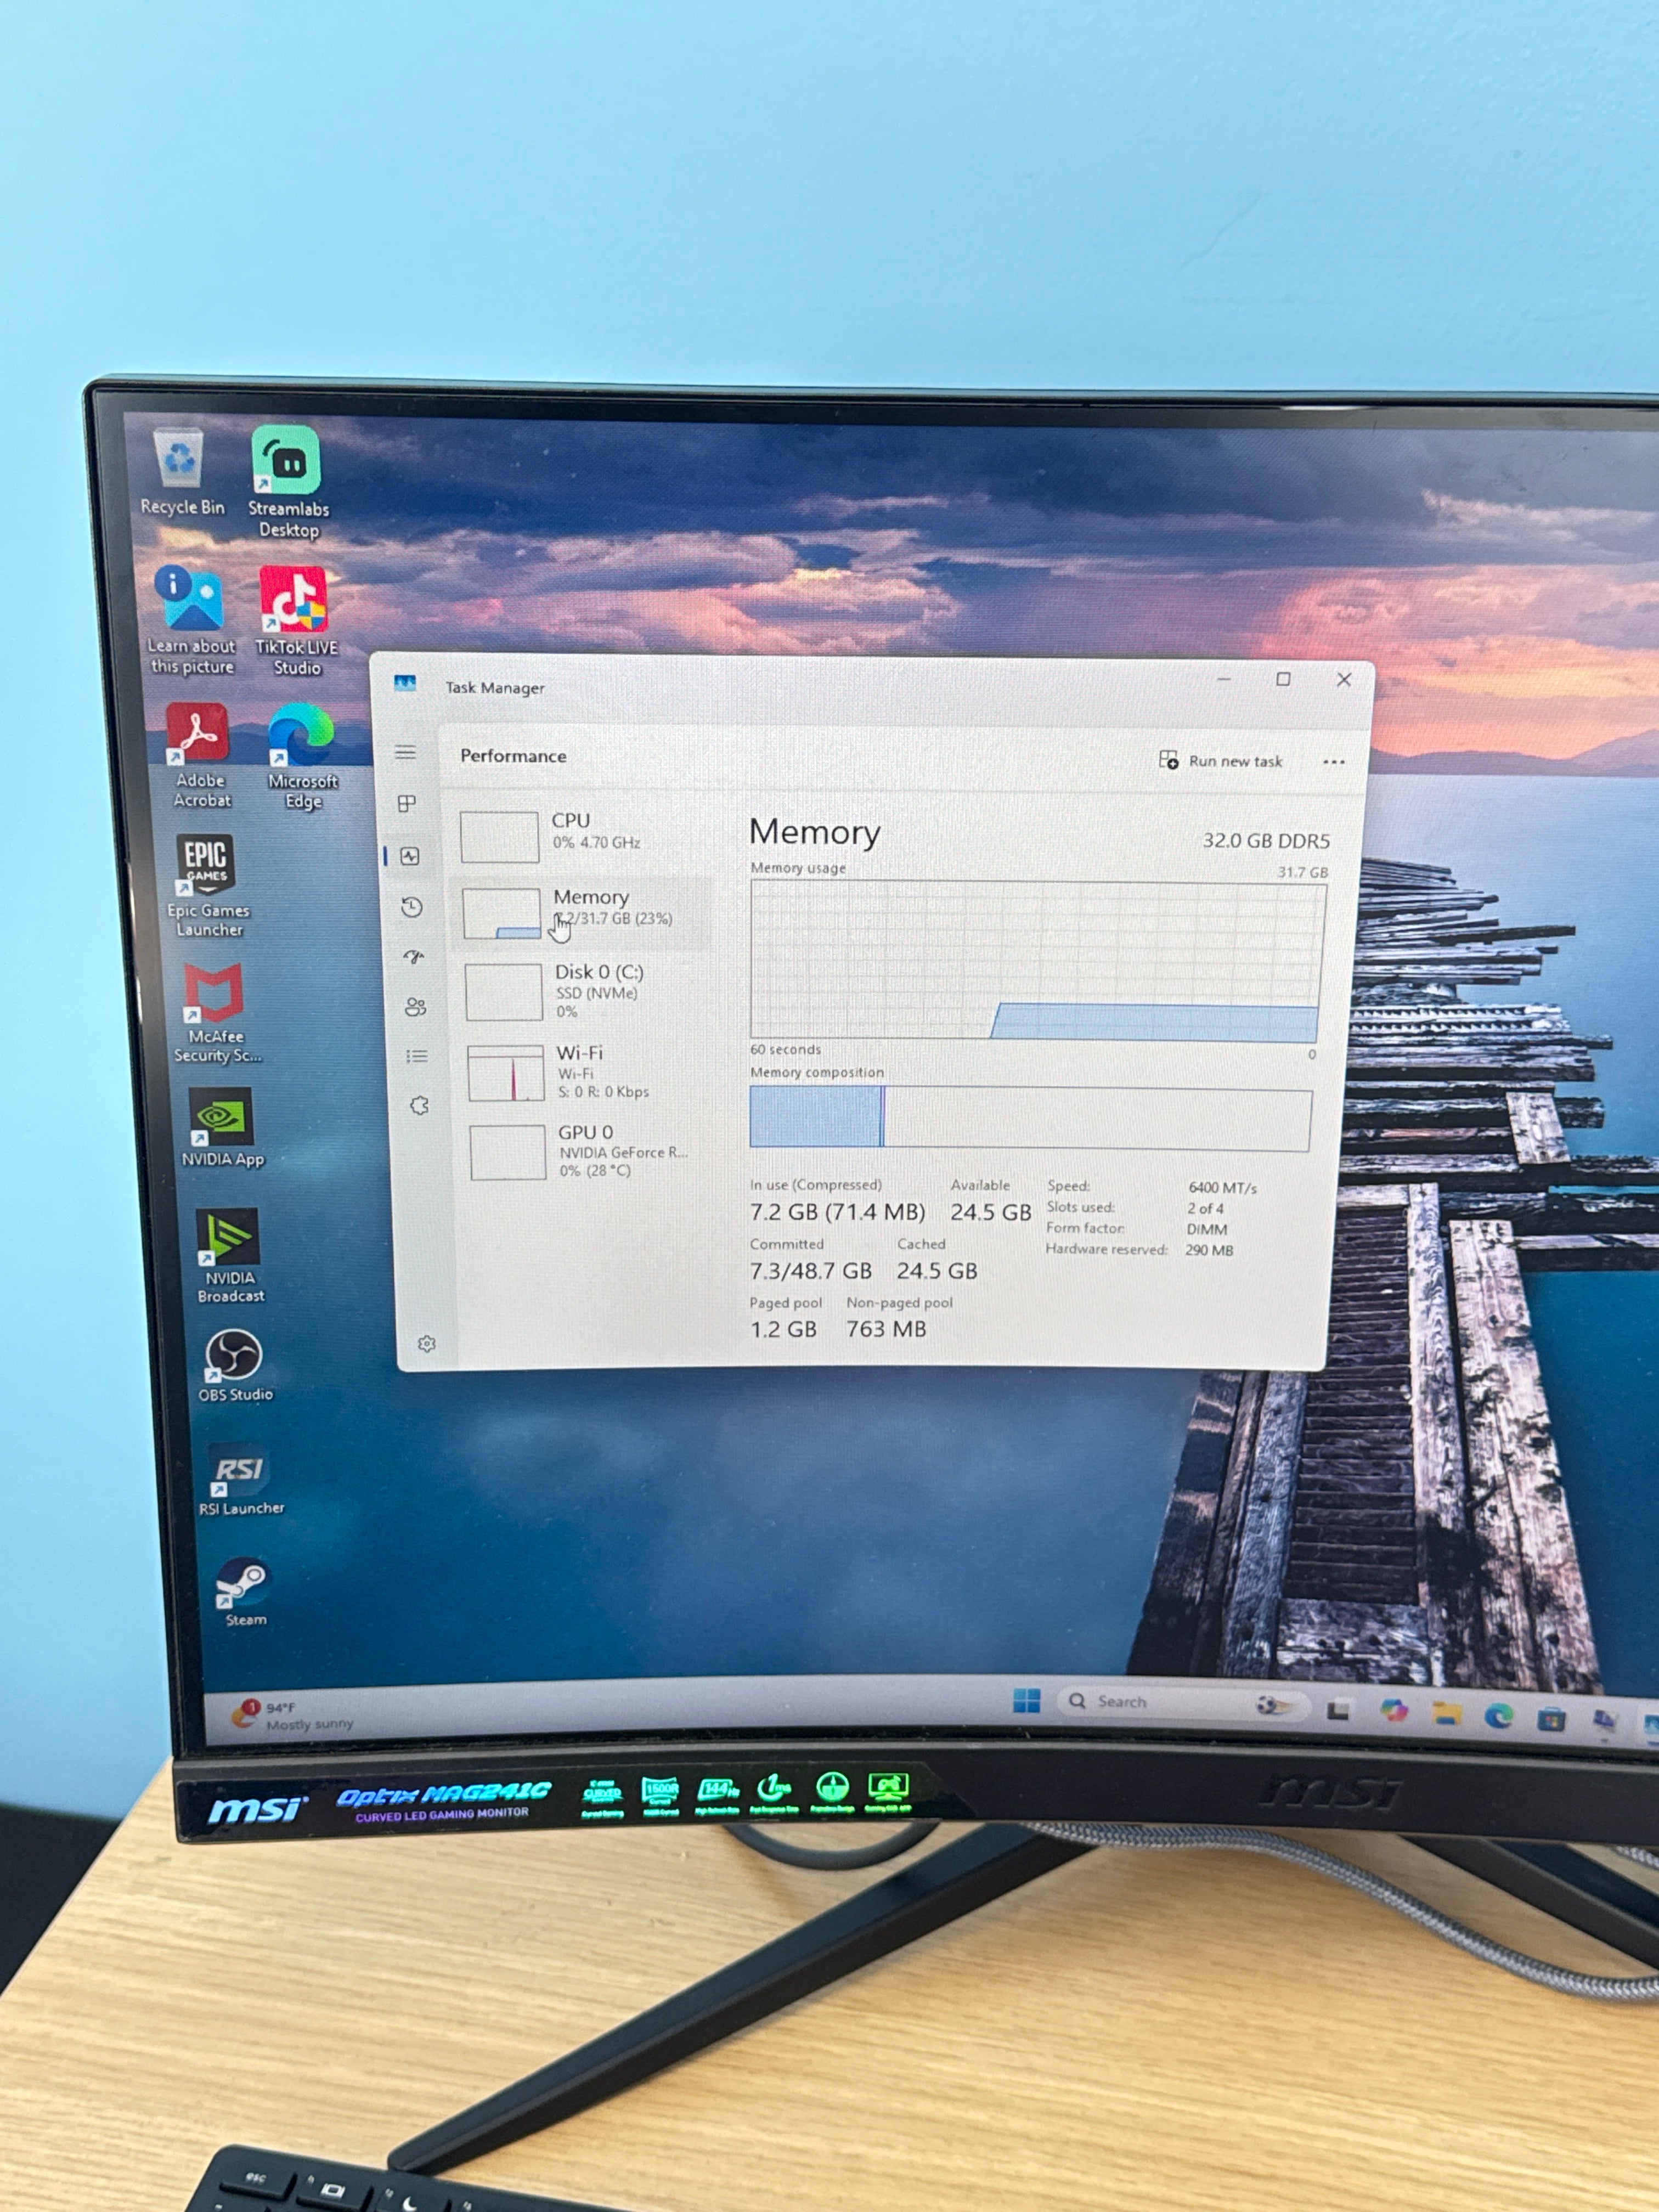
Task: Click the in-use segment of memory composition
Action: [x=815, y=1116]
